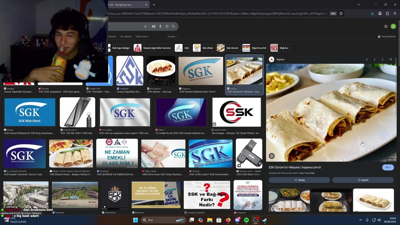Select the Ssk sitesi chip
This screenshot has height=225, width=400.
click(x=204, y=48)
